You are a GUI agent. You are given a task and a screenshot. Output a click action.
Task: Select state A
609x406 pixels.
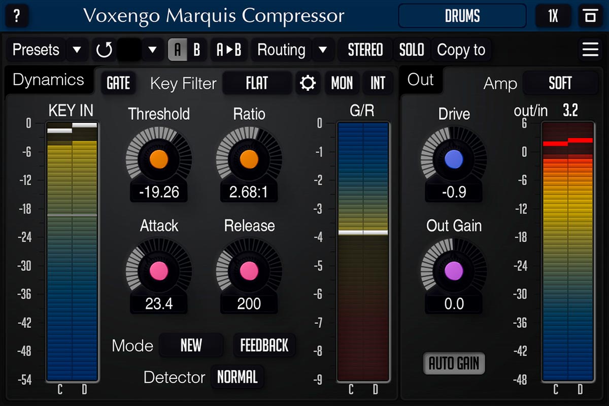[x=178, y=50]
